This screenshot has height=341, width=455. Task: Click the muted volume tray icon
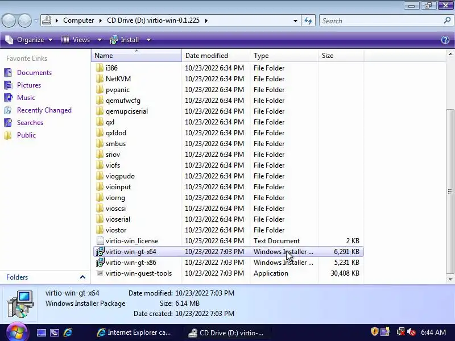tap(411, 332)
